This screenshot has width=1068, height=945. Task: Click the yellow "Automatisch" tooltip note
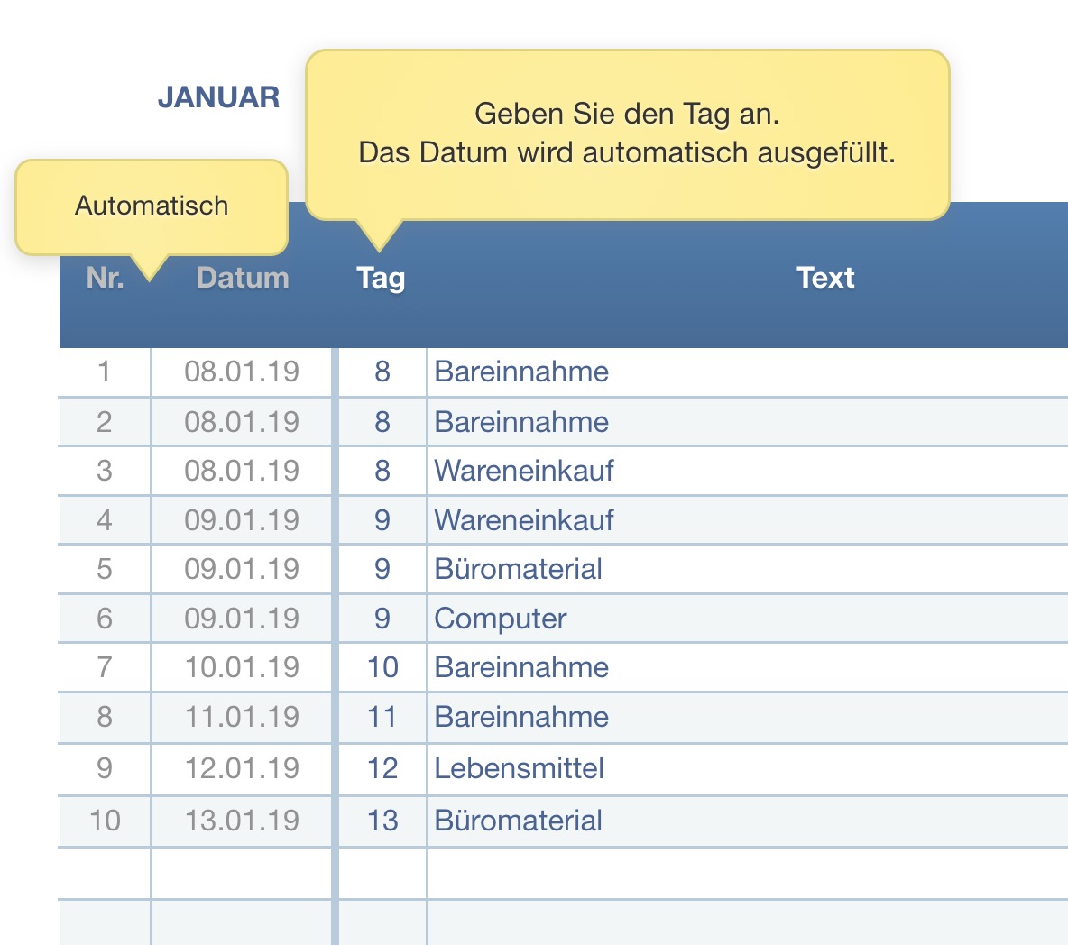click(x=152, y=206)
